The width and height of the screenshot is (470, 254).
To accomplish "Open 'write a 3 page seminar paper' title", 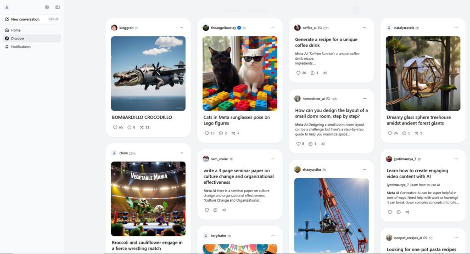I will pos(239,176).
